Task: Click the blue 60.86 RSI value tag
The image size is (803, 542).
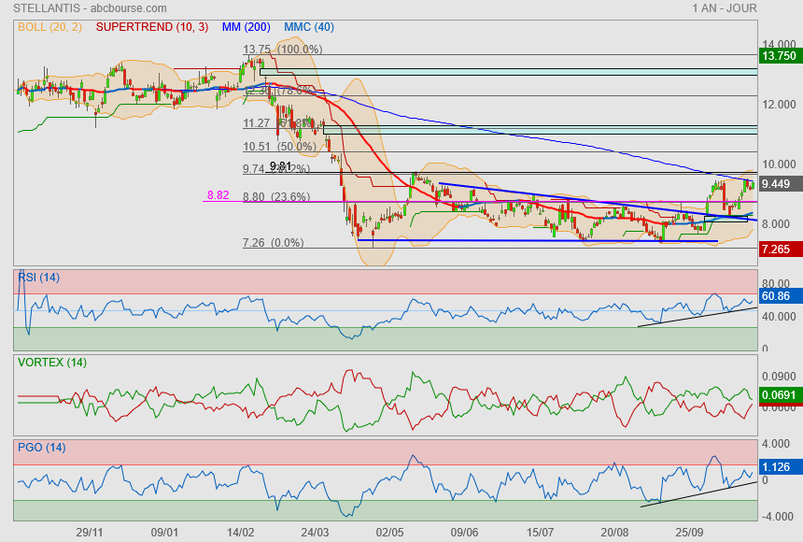Action: coord(778,296)
